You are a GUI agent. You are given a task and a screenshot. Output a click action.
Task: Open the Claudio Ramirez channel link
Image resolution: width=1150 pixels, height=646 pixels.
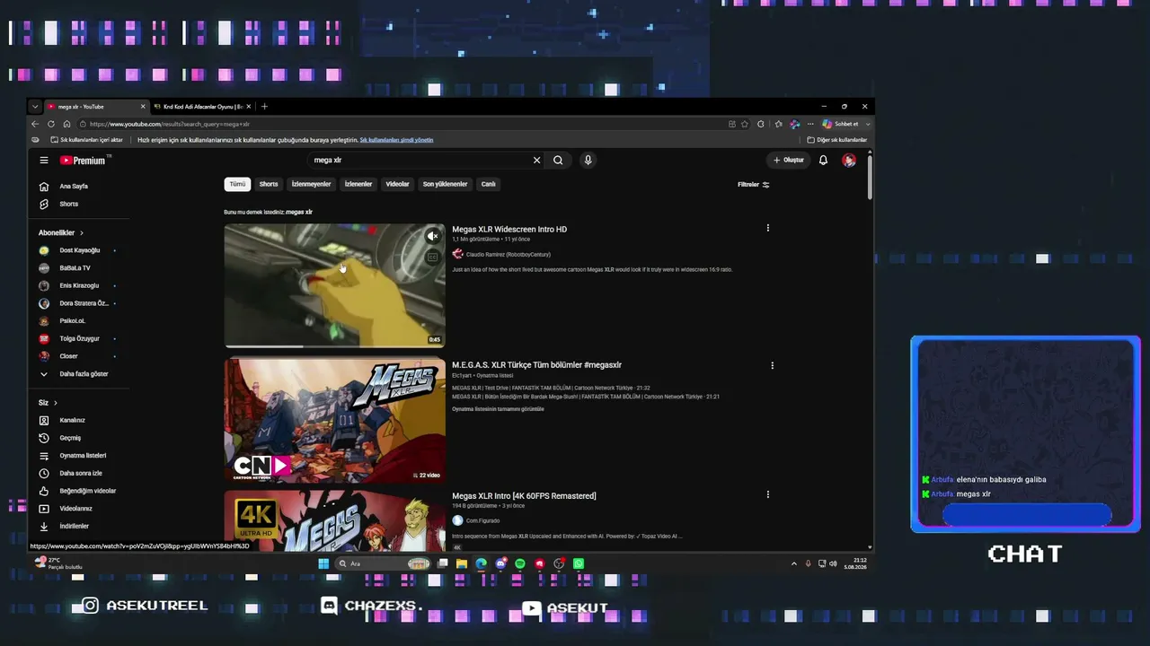coord(508,255)
